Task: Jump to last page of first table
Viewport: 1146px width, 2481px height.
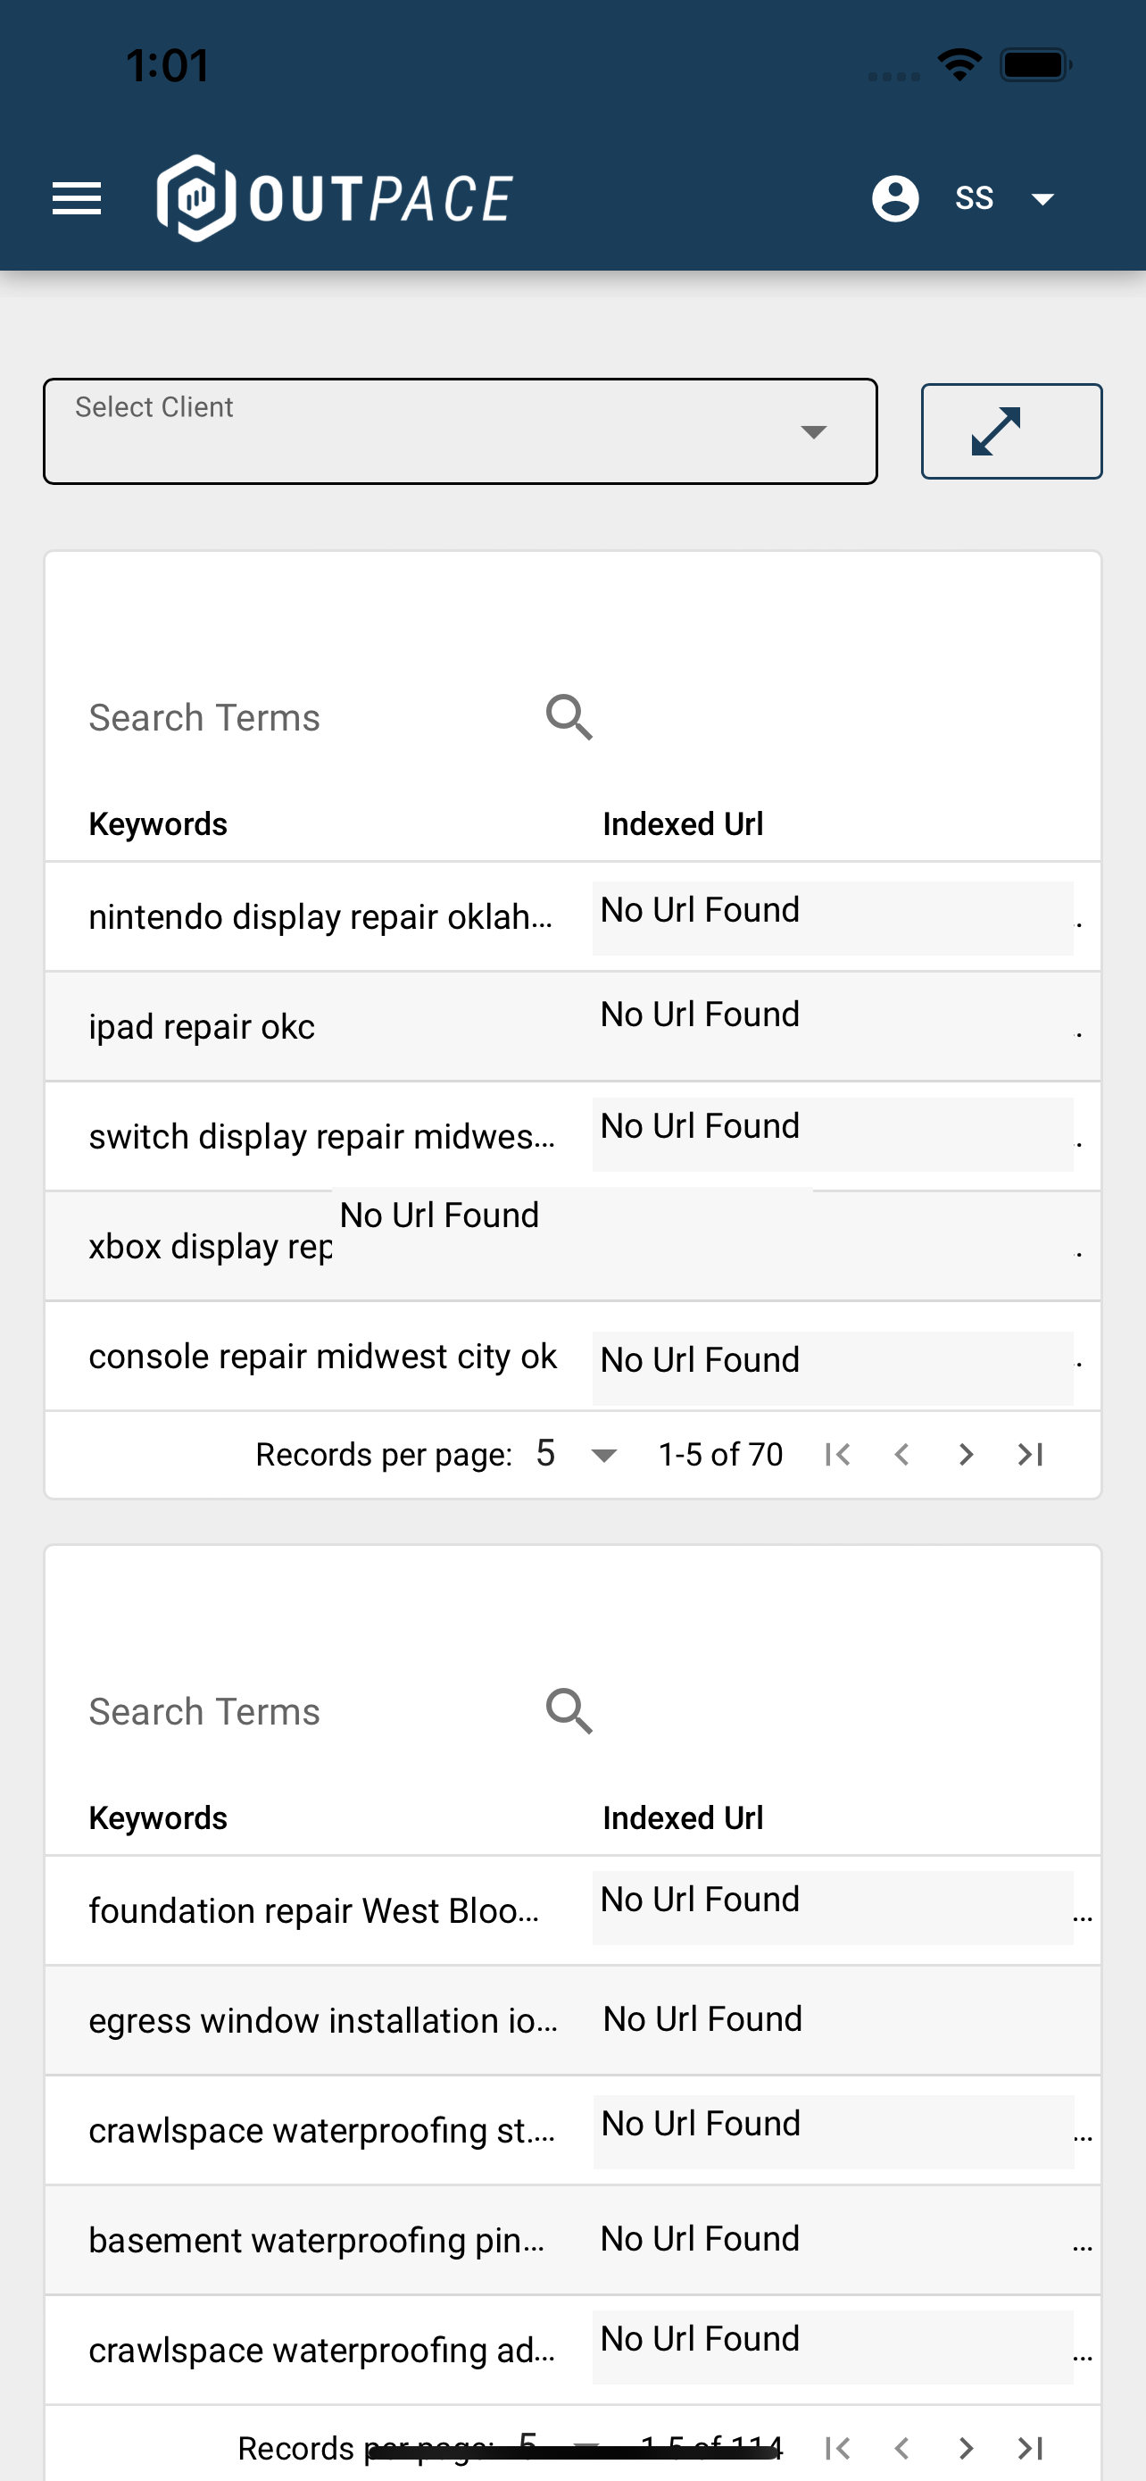Action: (1030, 1454)
